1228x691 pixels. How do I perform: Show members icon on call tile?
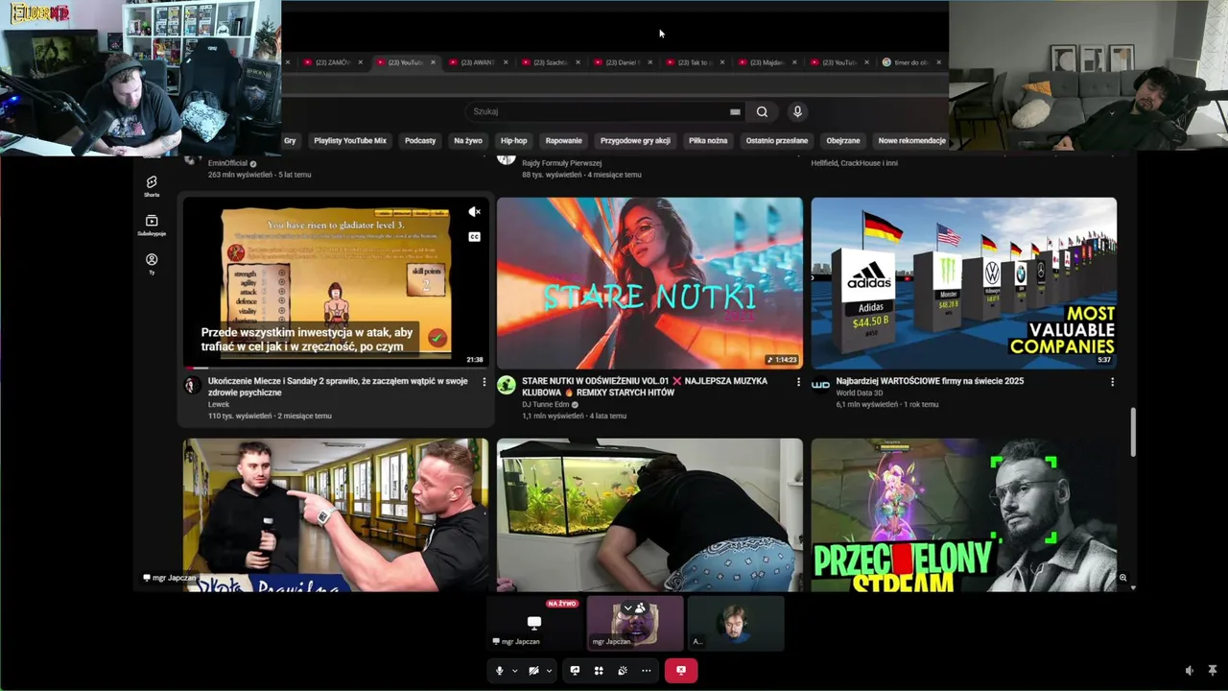click(640, 608)
